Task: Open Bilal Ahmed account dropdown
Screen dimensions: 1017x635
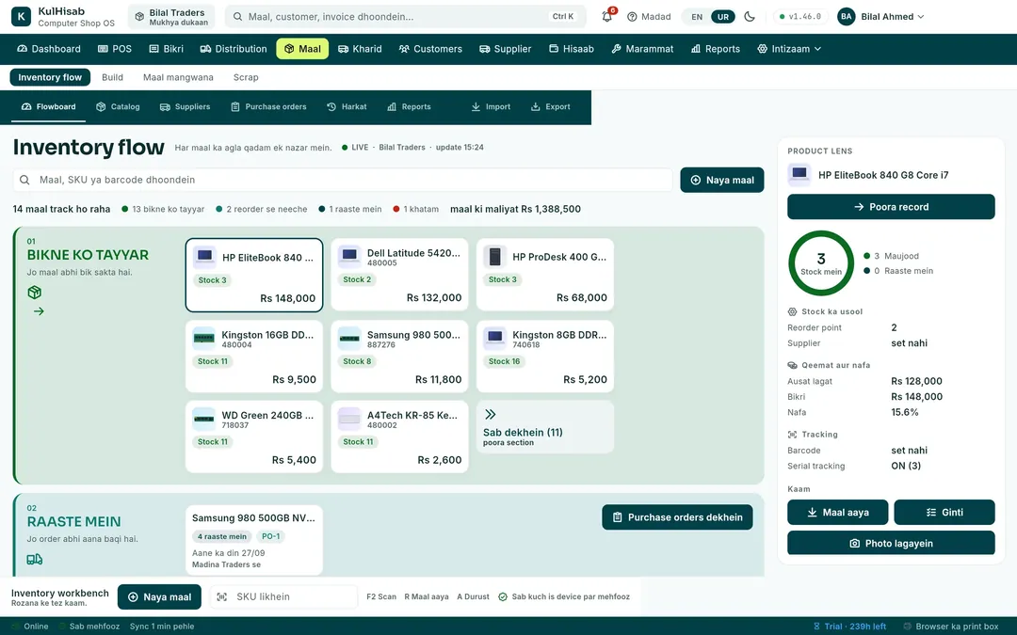Action: pos(880,17)
